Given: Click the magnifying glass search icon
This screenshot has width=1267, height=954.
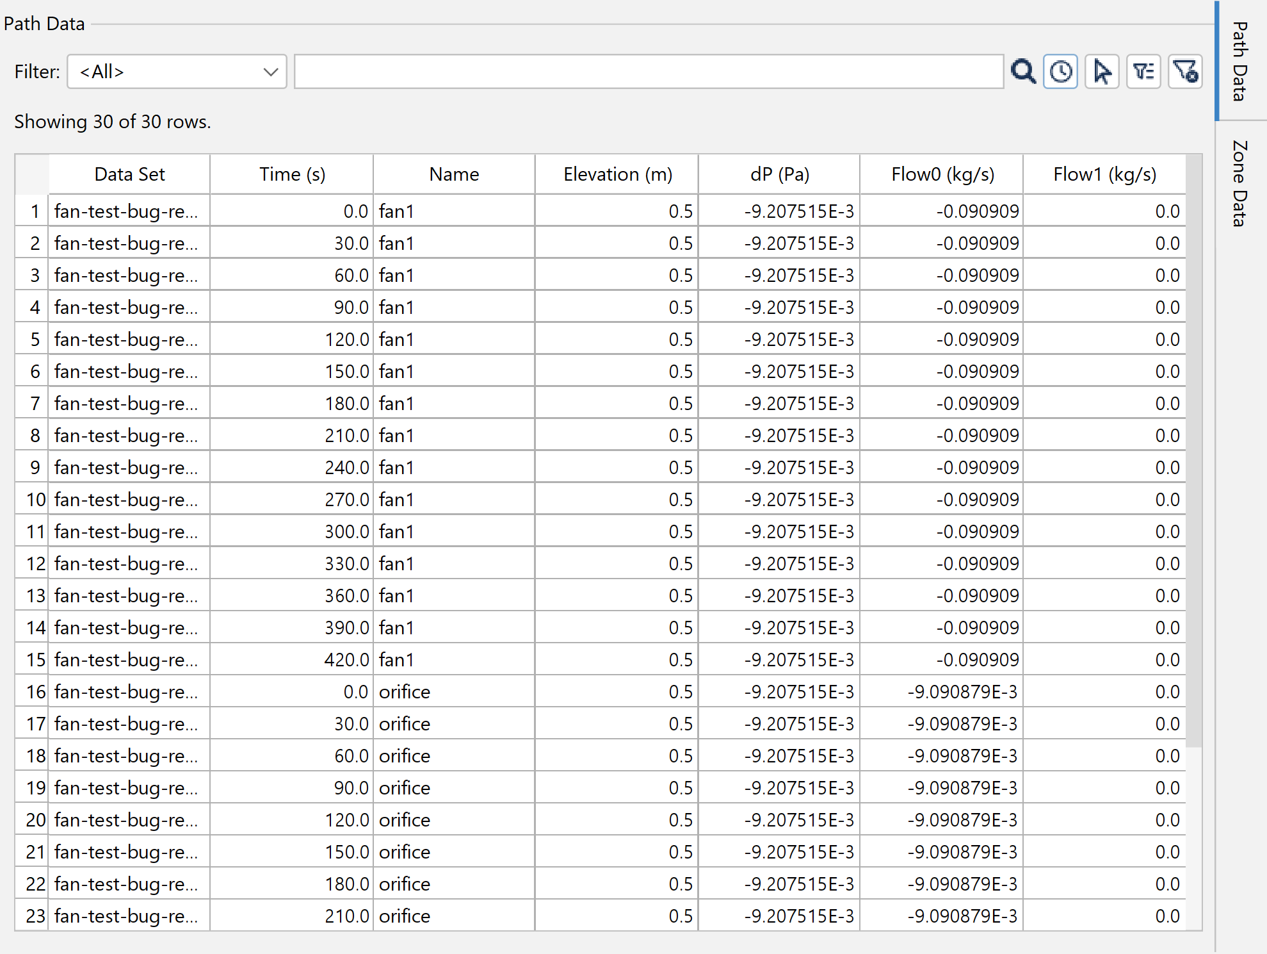Looking at the screenshot, I should (x=1023, y=71).
